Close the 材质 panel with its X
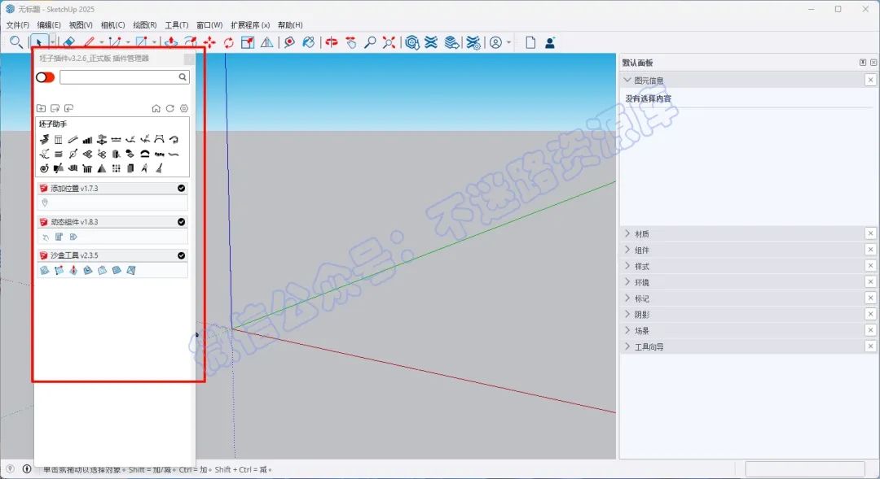The image size is (880, 479). (x=870, y=233)
